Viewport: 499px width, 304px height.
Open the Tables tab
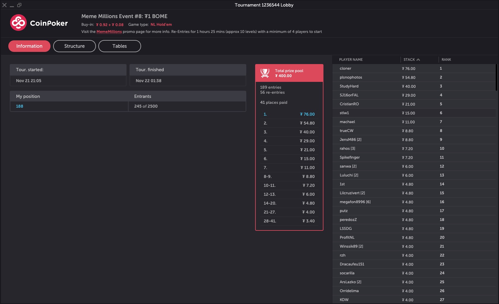point(119,46)
